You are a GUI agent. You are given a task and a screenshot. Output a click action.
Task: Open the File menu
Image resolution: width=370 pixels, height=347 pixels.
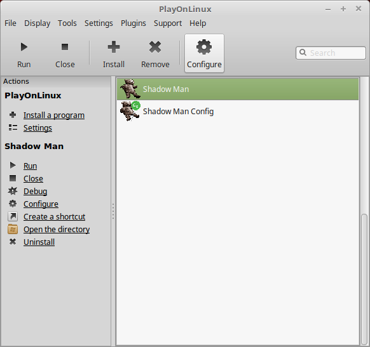[x=10, y=23]
